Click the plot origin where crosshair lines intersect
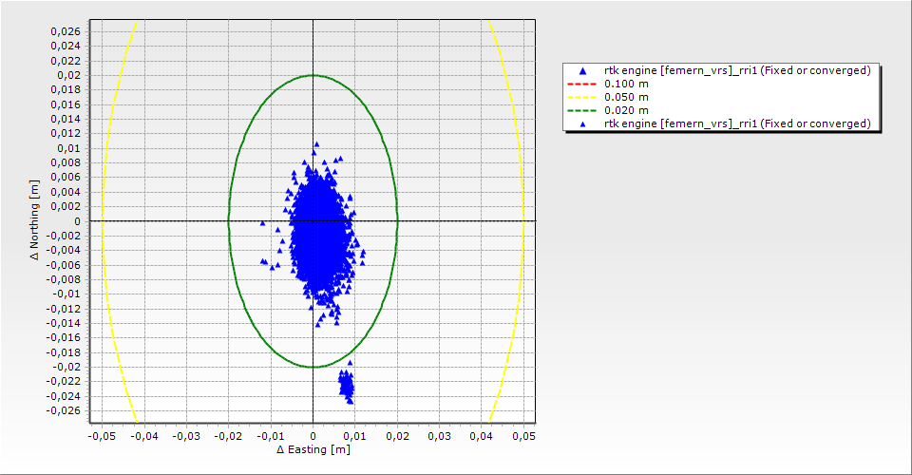The image size is (912, 475). [313, 221]
